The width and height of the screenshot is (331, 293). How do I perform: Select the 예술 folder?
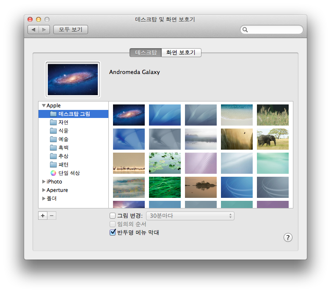tap(74, 139)
